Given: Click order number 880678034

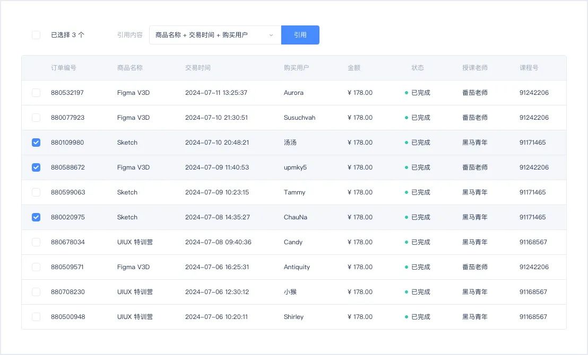Looking at the screenshot, I should tap(68, 242).
